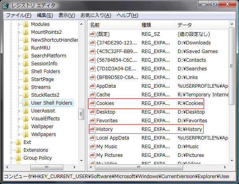The width and height of the screenshot is (239, 184).
Task: Click the Group Policy folder icon
Action: click(18, 158)
